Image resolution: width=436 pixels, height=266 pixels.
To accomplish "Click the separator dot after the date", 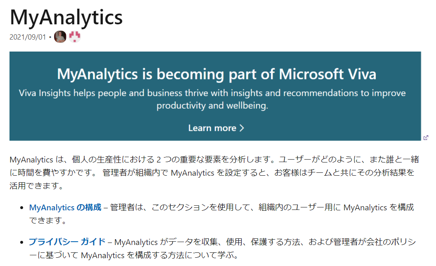I will tap(50, 37).
